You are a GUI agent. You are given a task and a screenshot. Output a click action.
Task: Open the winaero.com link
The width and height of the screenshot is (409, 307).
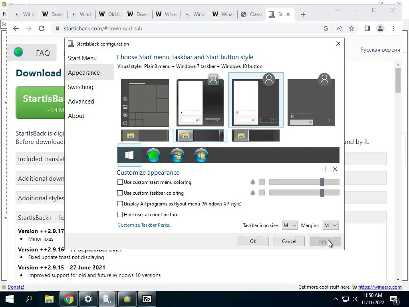[x=380, y=287]
